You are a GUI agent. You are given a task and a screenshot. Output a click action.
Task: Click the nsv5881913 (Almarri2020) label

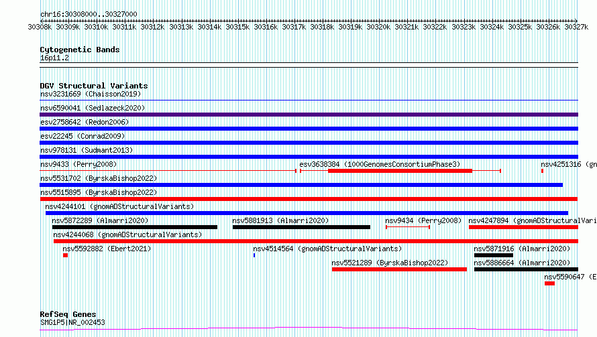click(280, 220)
